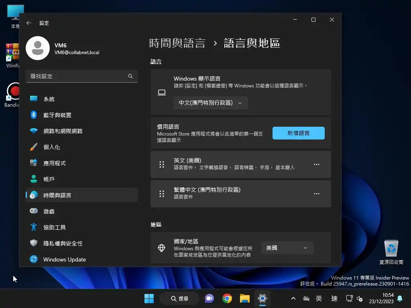
Task: Open 隱私權與安全性 settings
Action: [82, 243]
